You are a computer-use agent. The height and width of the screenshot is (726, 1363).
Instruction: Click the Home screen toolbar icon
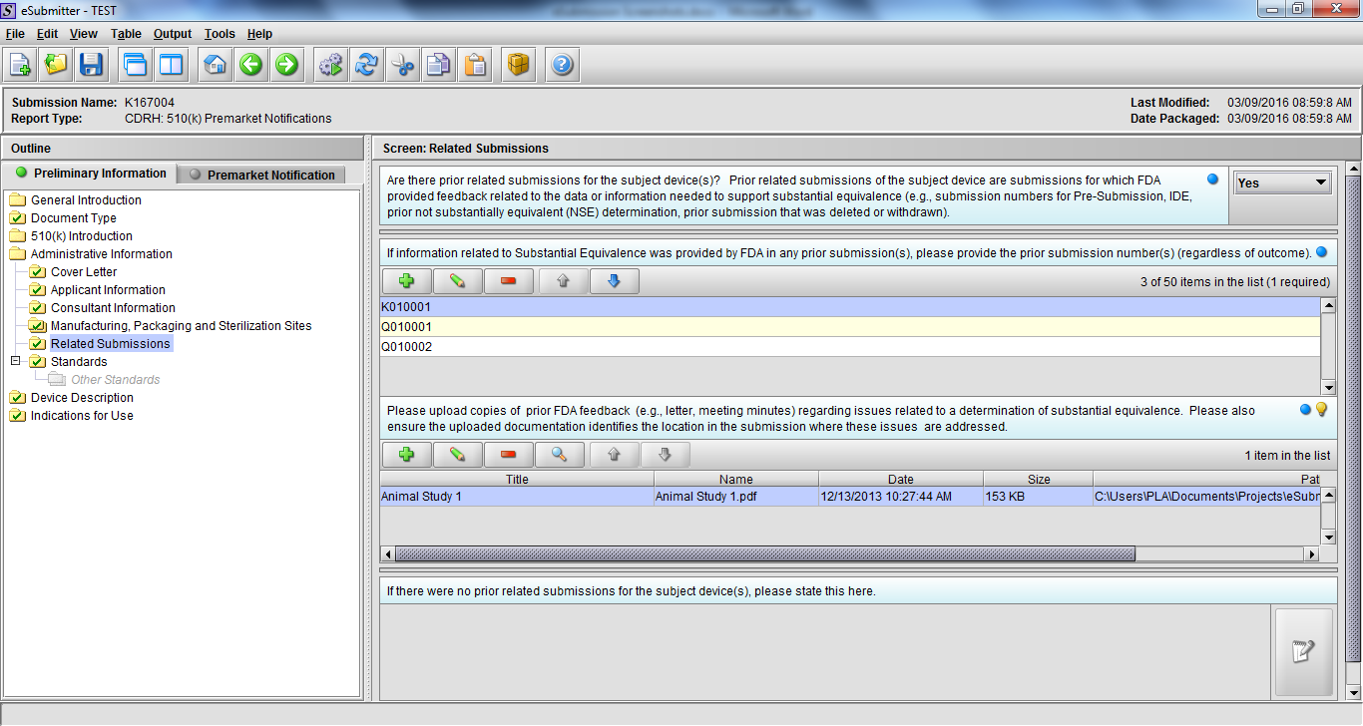point(214,65)
